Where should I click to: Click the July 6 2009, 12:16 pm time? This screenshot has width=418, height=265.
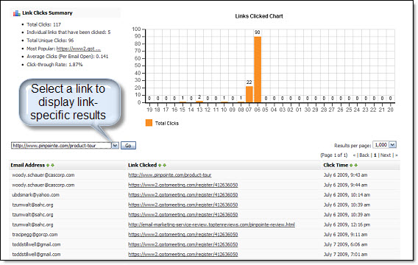pos(347,225)
